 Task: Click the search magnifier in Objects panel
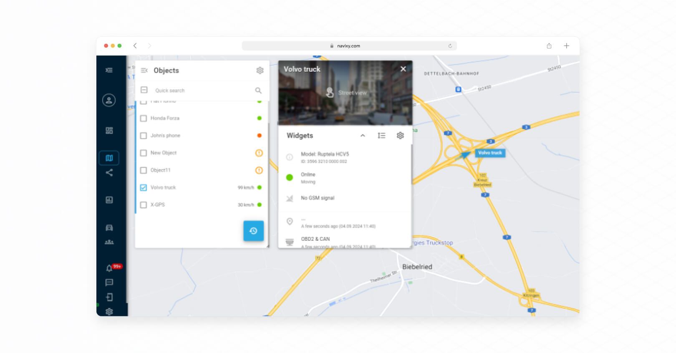coord(258,91)
